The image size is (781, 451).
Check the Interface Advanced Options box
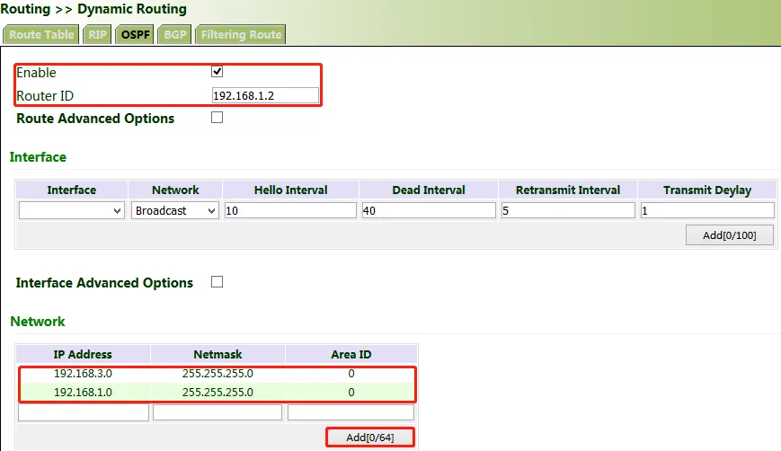tap(217, 282)
